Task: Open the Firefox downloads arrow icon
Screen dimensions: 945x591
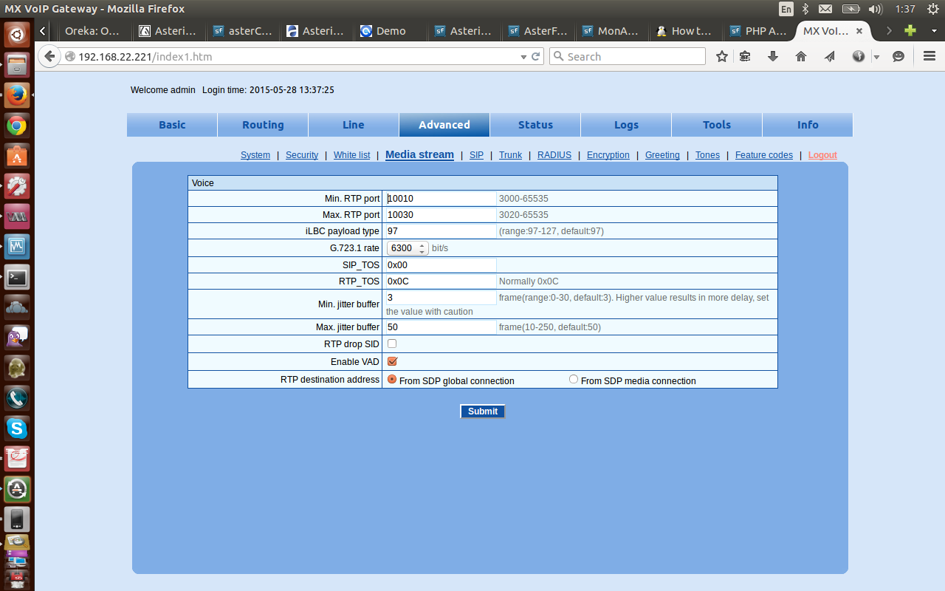Action: (x=773, y=56)
